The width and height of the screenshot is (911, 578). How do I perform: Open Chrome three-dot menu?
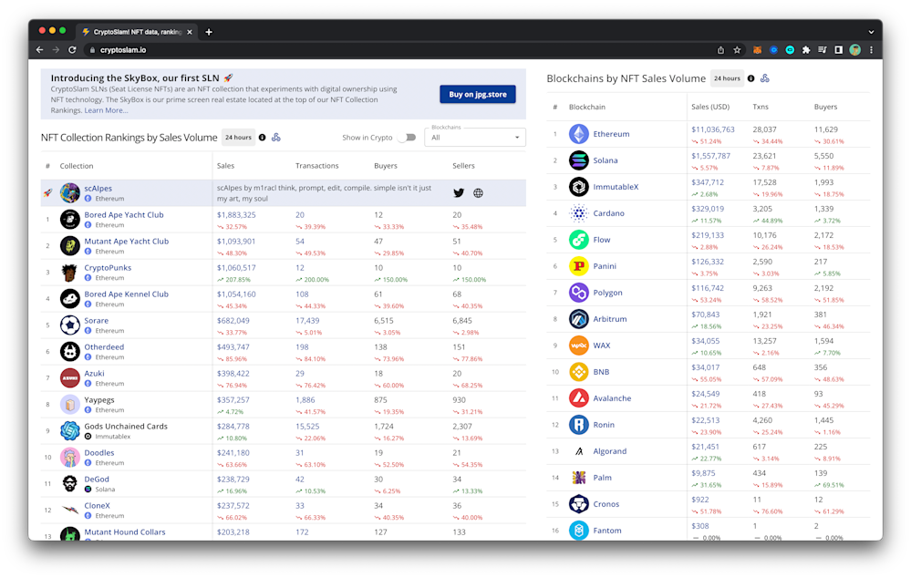point(871,50)
